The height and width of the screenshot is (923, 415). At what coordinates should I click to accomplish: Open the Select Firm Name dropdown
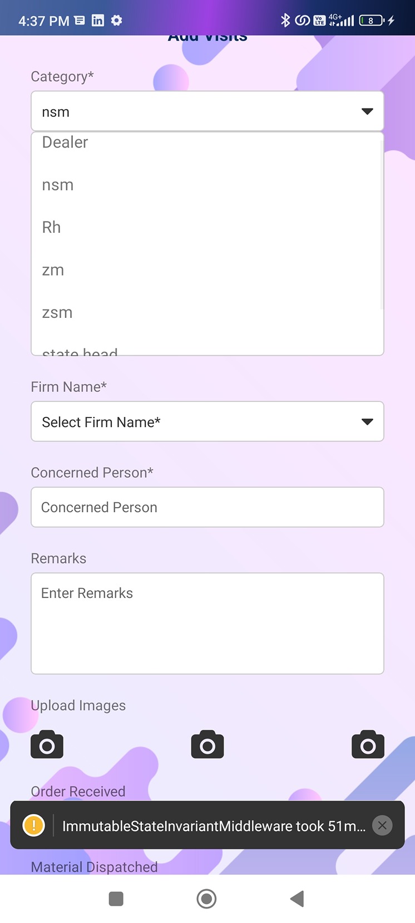(x=207, y=421)
